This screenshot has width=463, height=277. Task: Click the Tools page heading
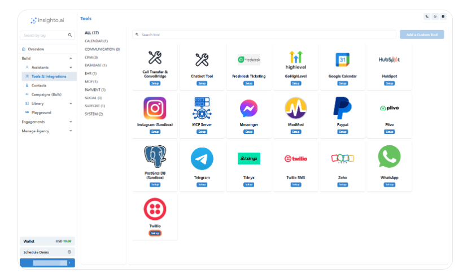[x=86, y=18]
